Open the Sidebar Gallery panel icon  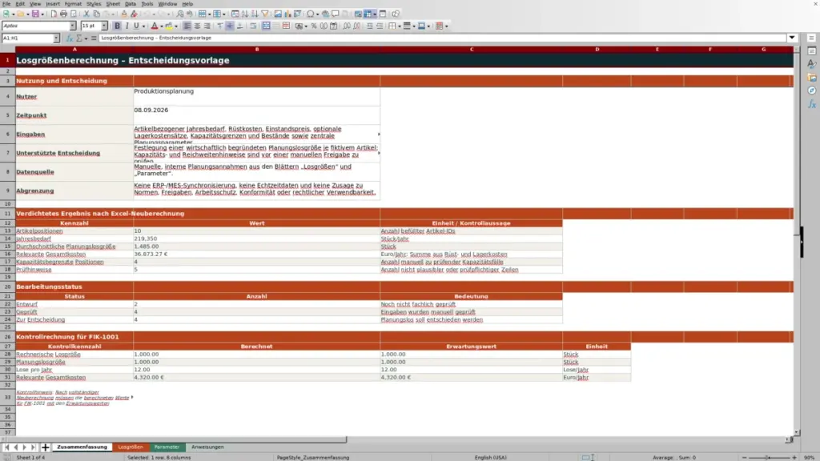pos(812,78)
